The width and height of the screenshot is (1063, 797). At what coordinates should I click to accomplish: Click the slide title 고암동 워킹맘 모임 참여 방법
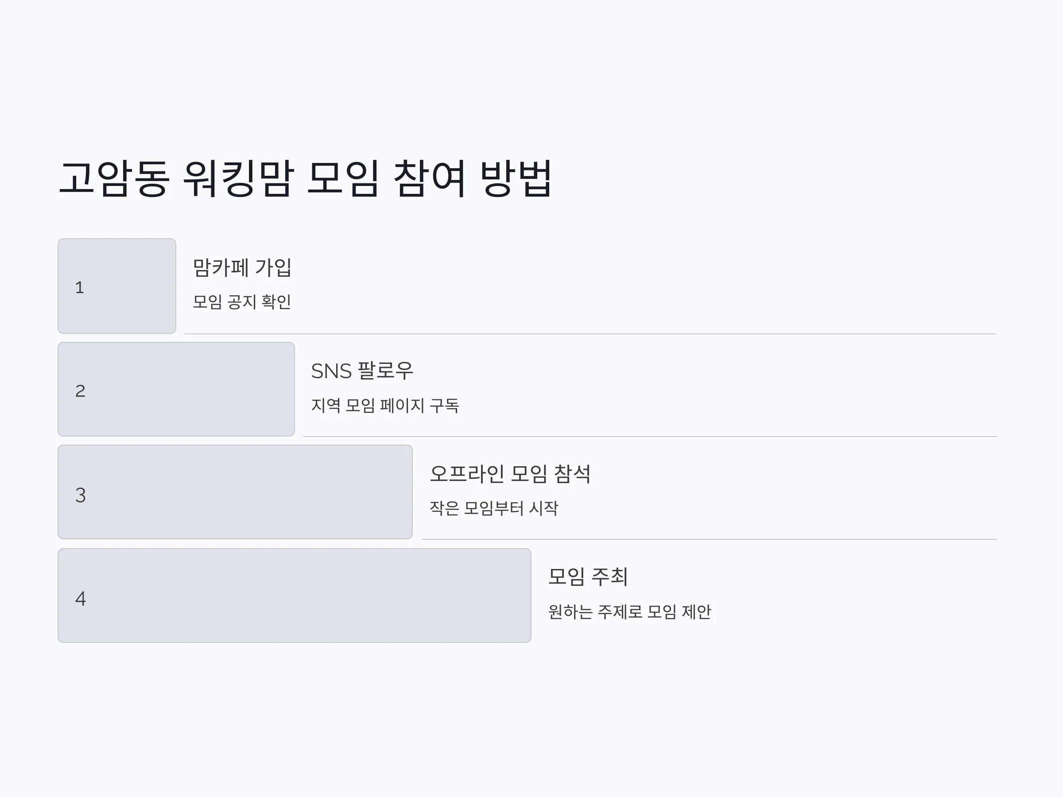pos(306,178)
